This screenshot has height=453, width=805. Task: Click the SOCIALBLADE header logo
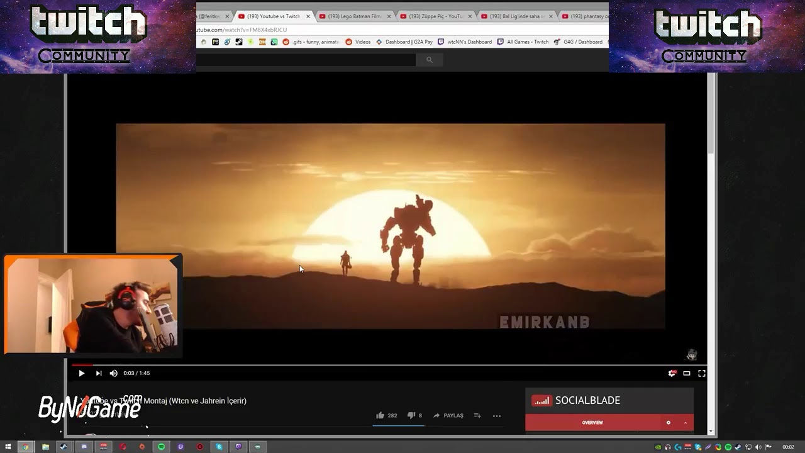pos(576,400)
